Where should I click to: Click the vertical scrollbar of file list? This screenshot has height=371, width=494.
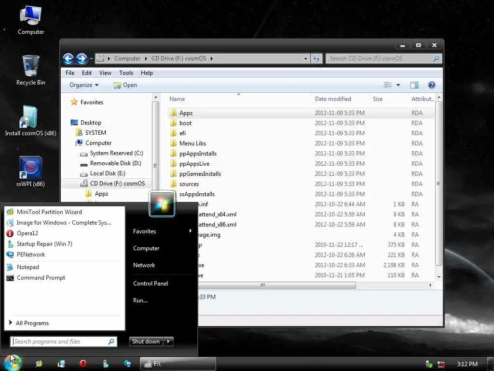pos(439,183)
